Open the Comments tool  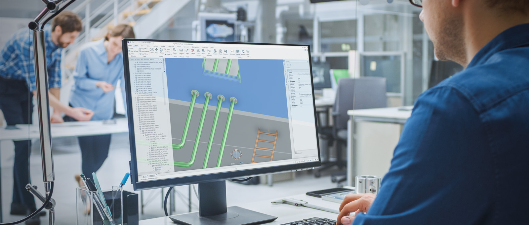click(232, 53)
